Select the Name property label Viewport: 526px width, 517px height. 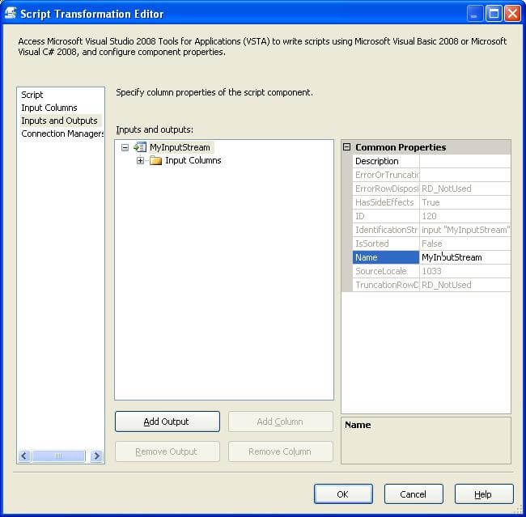coord(386,257)
